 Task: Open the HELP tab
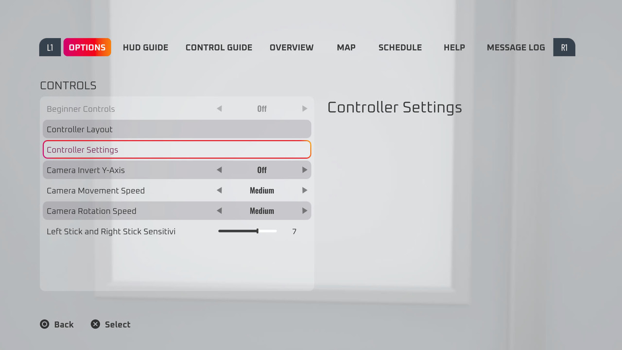(x=454, y=48)
